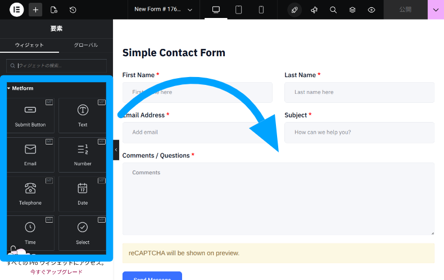Image resolution: width=444 pixels, height=280 pixels.
Task: Switch to mobile preview mode
Action: (261, 10)
